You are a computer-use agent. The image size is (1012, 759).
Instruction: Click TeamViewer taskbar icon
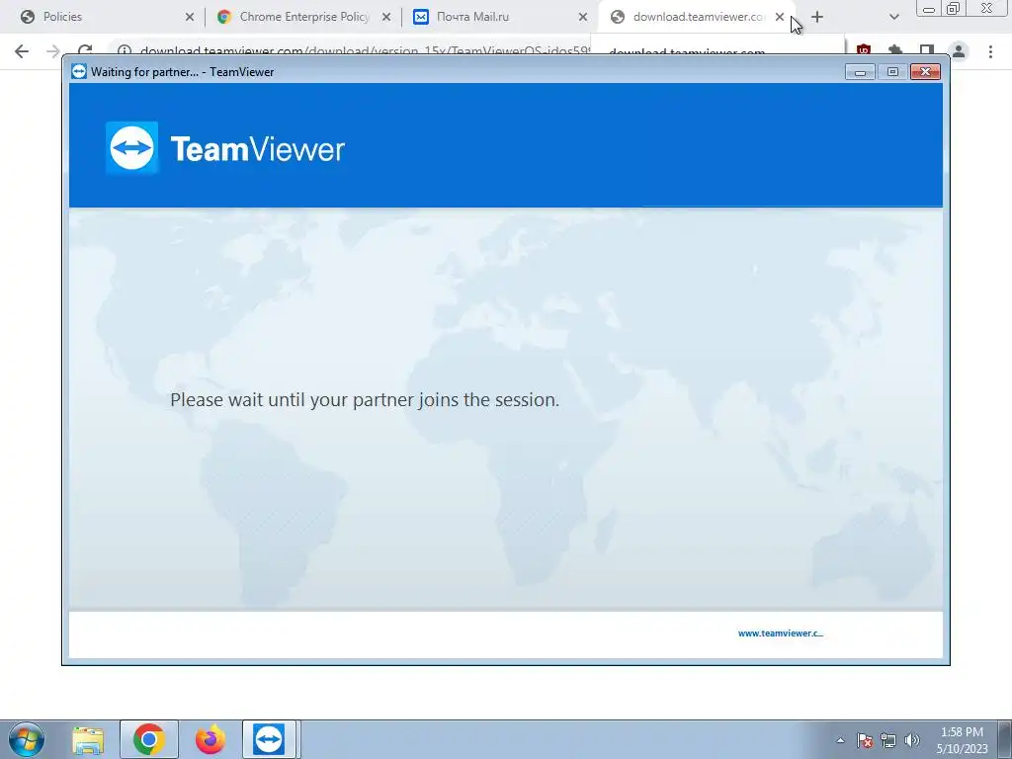click(x=269, y=739)
